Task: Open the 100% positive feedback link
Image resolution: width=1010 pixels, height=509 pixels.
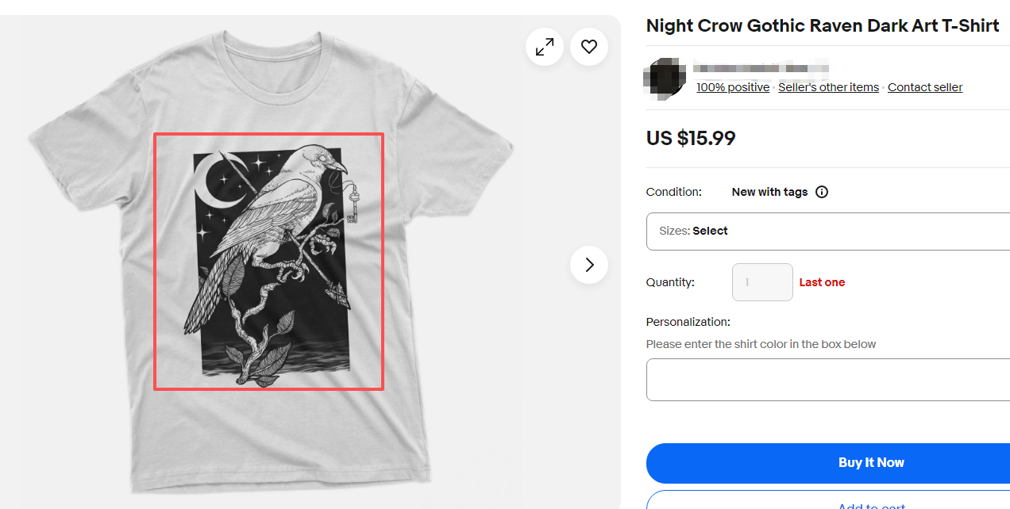Action: 733,87
